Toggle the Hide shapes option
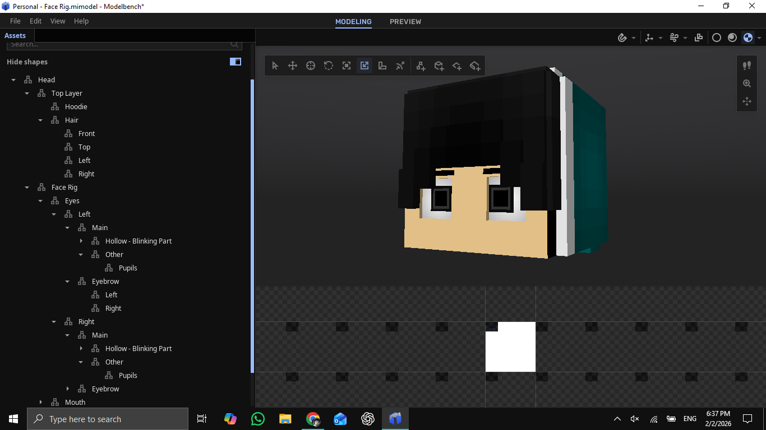Viewport: 766px width, 430px height. coord(27,62)
